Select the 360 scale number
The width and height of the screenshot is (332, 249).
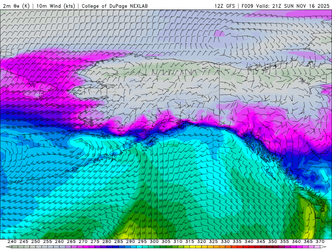click(296, 242)
